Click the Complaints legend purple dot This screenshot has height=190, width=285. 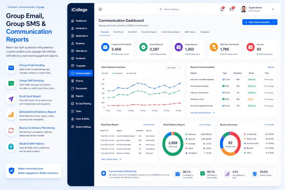pyautogui.click(x=186, y=153)
